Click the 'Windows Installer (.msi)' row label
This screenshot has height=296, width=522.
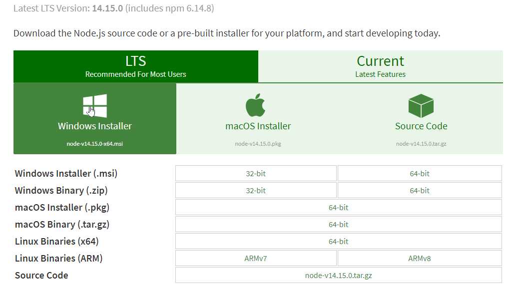coord(66,174)
